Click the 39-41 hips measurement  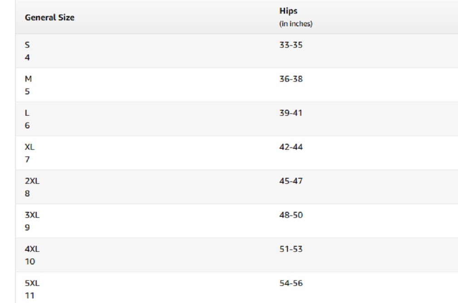pyautogui.click(x=291, y=113)
